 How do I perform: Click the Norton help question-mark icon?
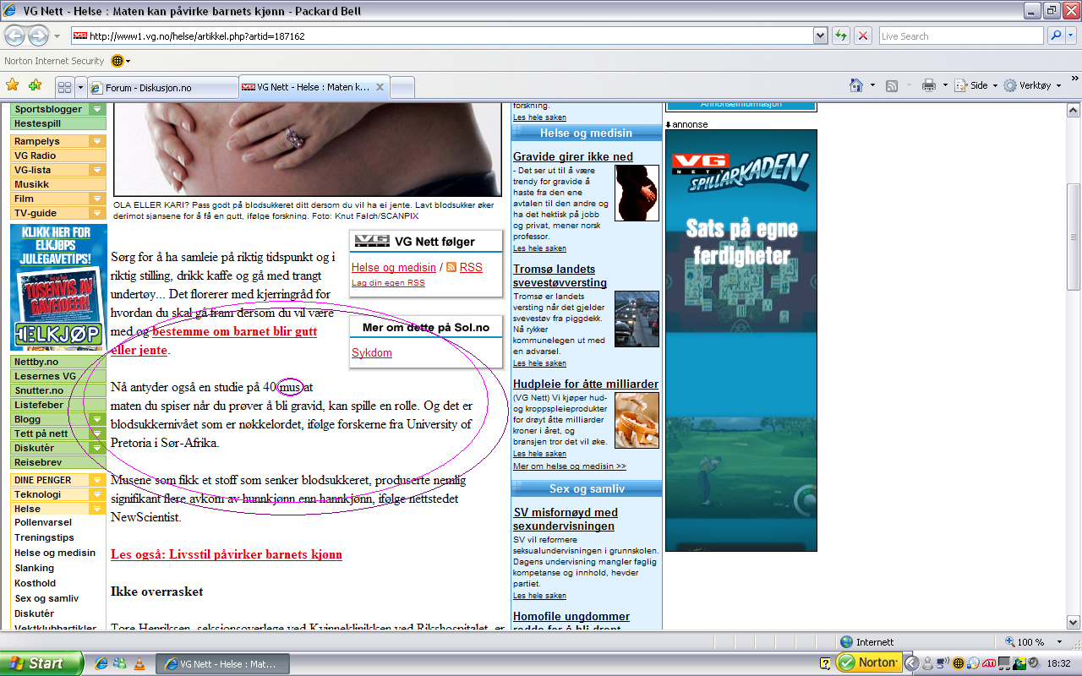[x=825, y=663]
